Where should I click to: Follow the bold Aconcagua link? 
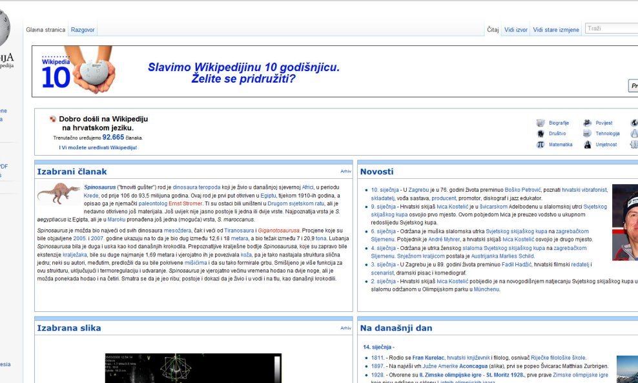click(x=473, y=366)
